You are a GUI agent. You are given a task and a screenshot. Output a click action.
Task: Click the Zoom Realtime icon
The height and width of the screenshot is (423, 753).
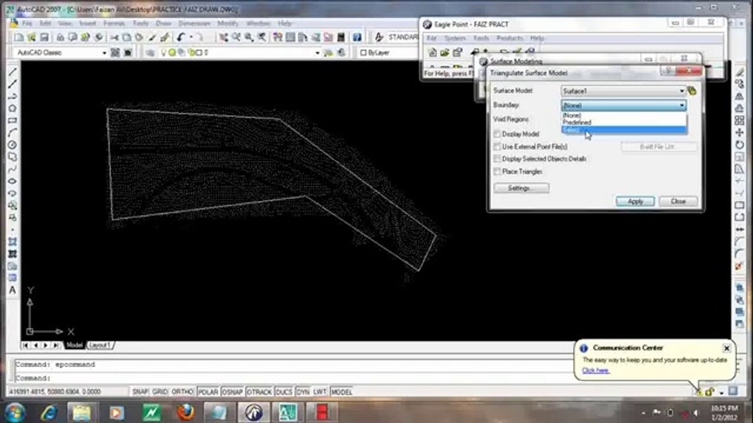coord(236,38)
